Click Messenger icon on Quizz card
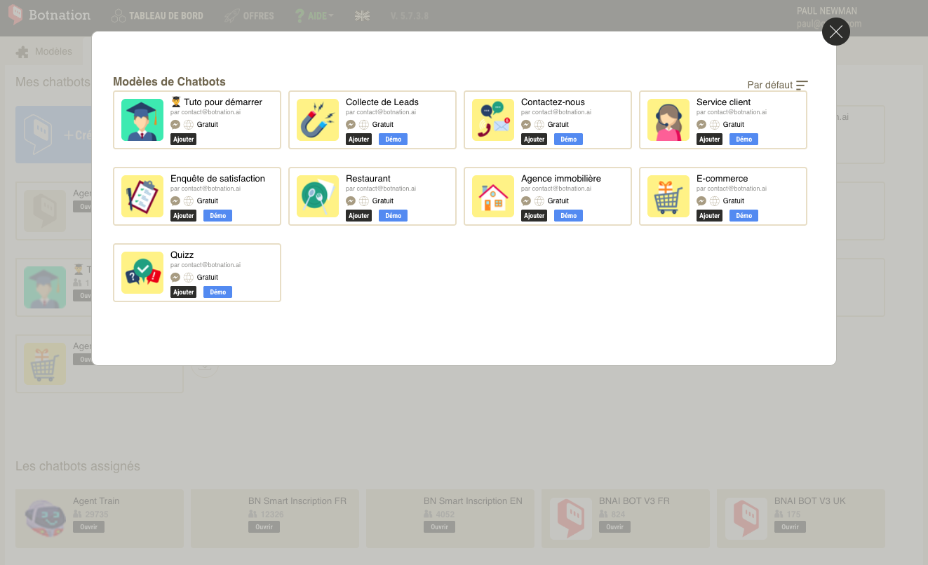Image resolution: width=928 pixels, height=565 pixels. (175, 278)
